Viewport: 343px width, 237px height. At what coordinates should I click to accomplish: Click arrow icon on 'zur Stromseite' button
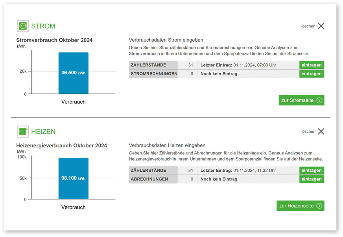click(x=319, y=101)
